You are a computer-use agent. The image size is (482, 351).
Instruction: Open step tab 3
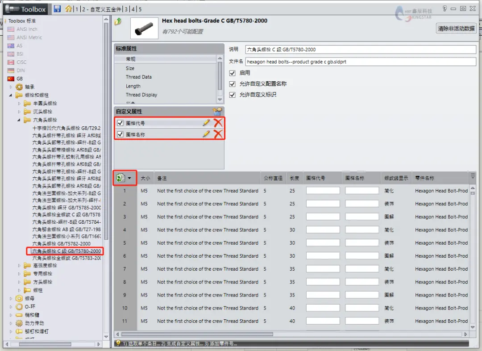point(126,9)
